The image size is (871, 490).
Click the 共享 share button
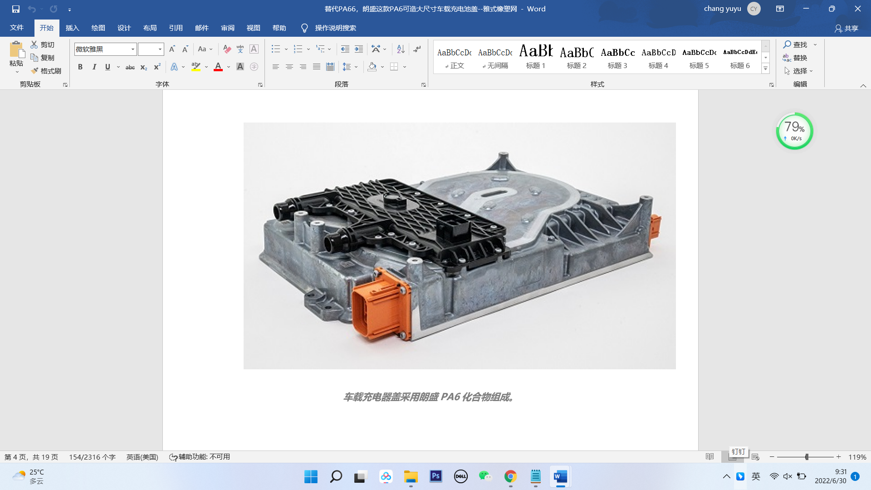847,28
